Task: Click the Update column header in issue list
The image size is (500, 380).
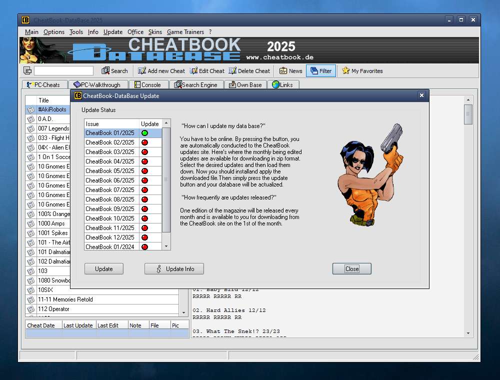Action: [x=150, y=123]
